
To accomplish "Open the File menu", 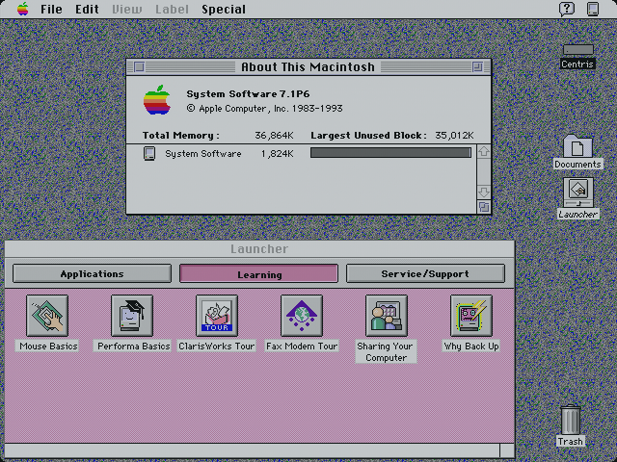I will (x=51, y=9).
